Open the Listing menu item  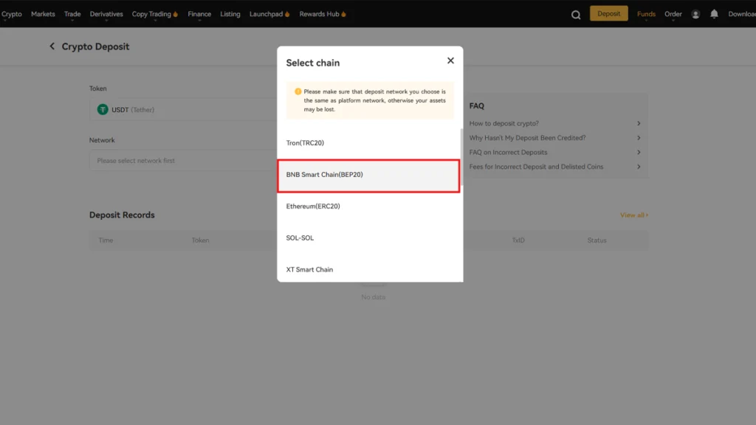coord(230,14)
